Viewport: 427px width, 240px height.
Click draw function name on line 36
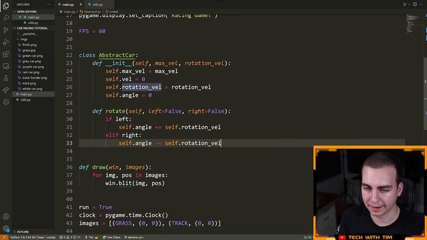pos(99,167)
